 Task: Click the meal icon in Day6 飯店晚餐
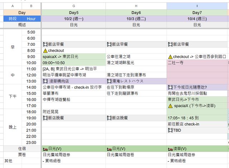coord(109,118)
